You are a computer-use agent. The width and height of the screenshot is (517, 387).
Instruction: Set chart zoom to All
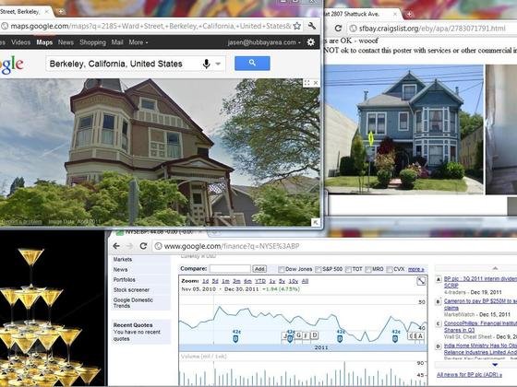(305, 281)
